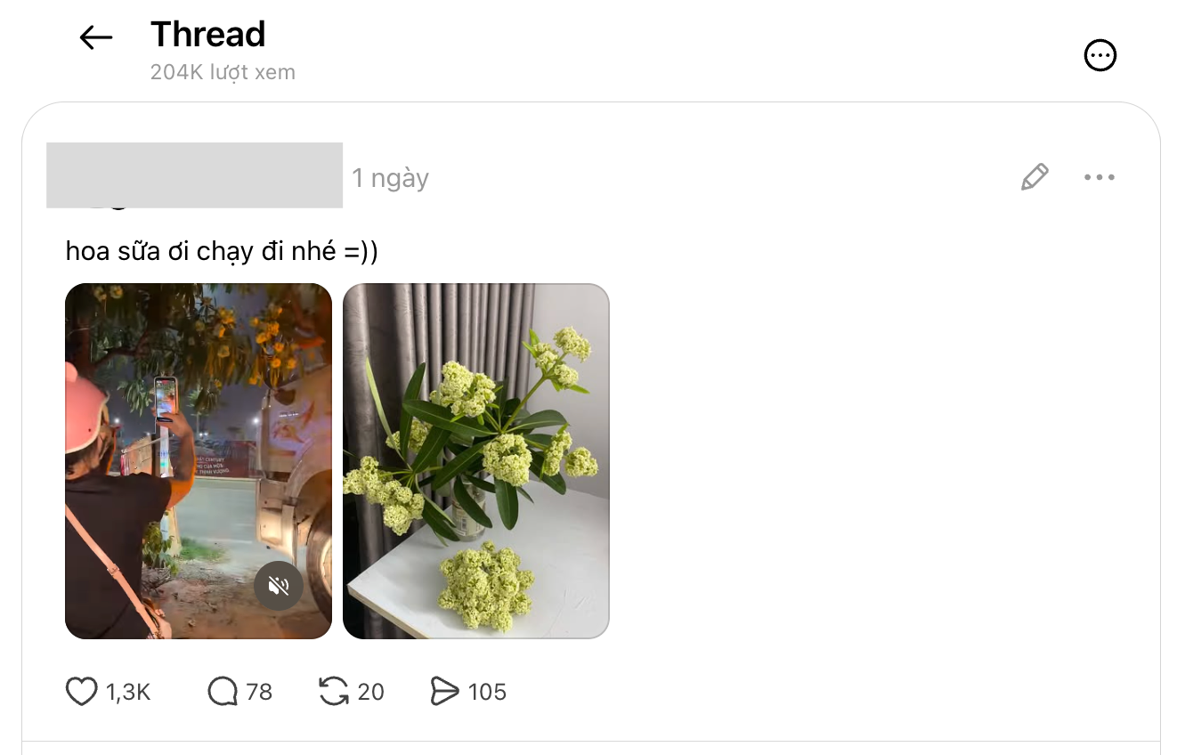This screenshot has width=1177, height=755.
Task: Share the post via paper plane icon
Action: coord(444,692)
